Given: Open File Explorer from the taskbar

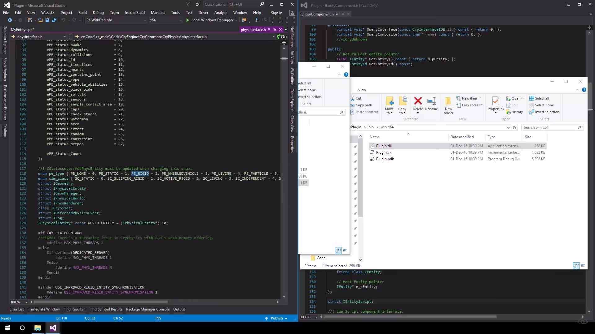Looking at the screenshot, I should tap(37, 328).
